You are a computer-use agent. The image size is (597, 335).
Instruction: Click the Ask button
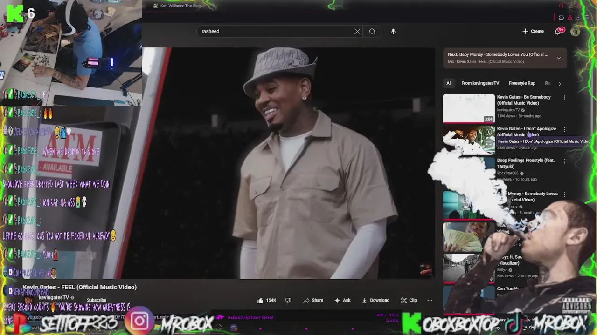(342, 301)
